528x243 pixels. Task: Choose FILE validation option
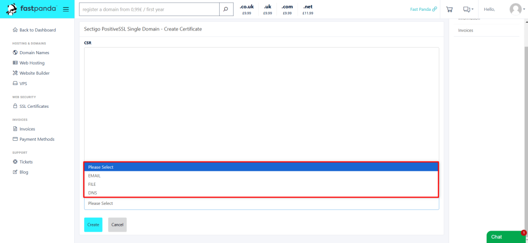coord(261,184)
